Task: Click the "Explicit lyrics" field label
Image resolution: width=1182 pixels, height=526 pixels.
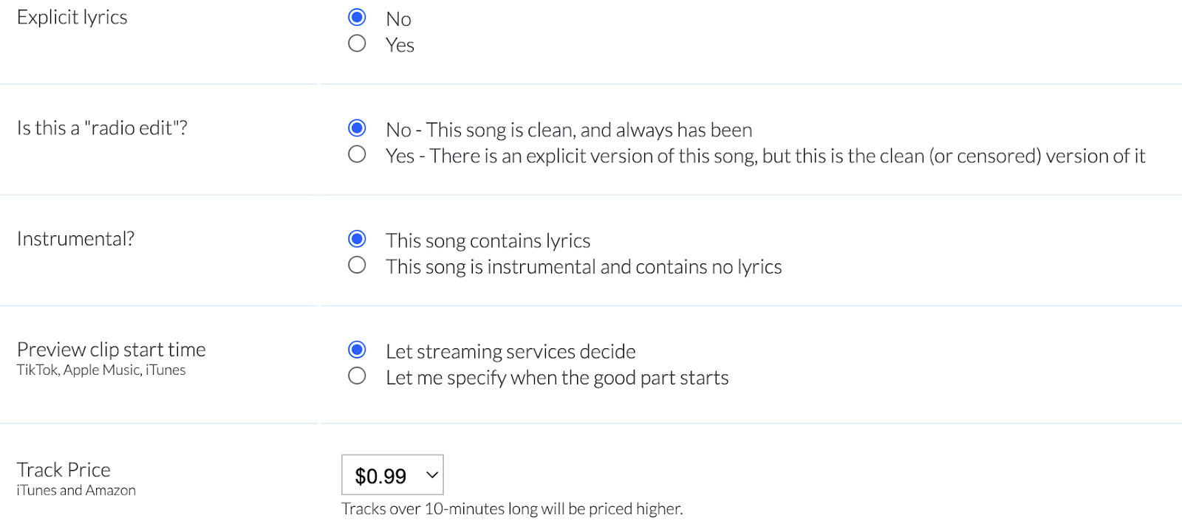Action: point(72,17)
